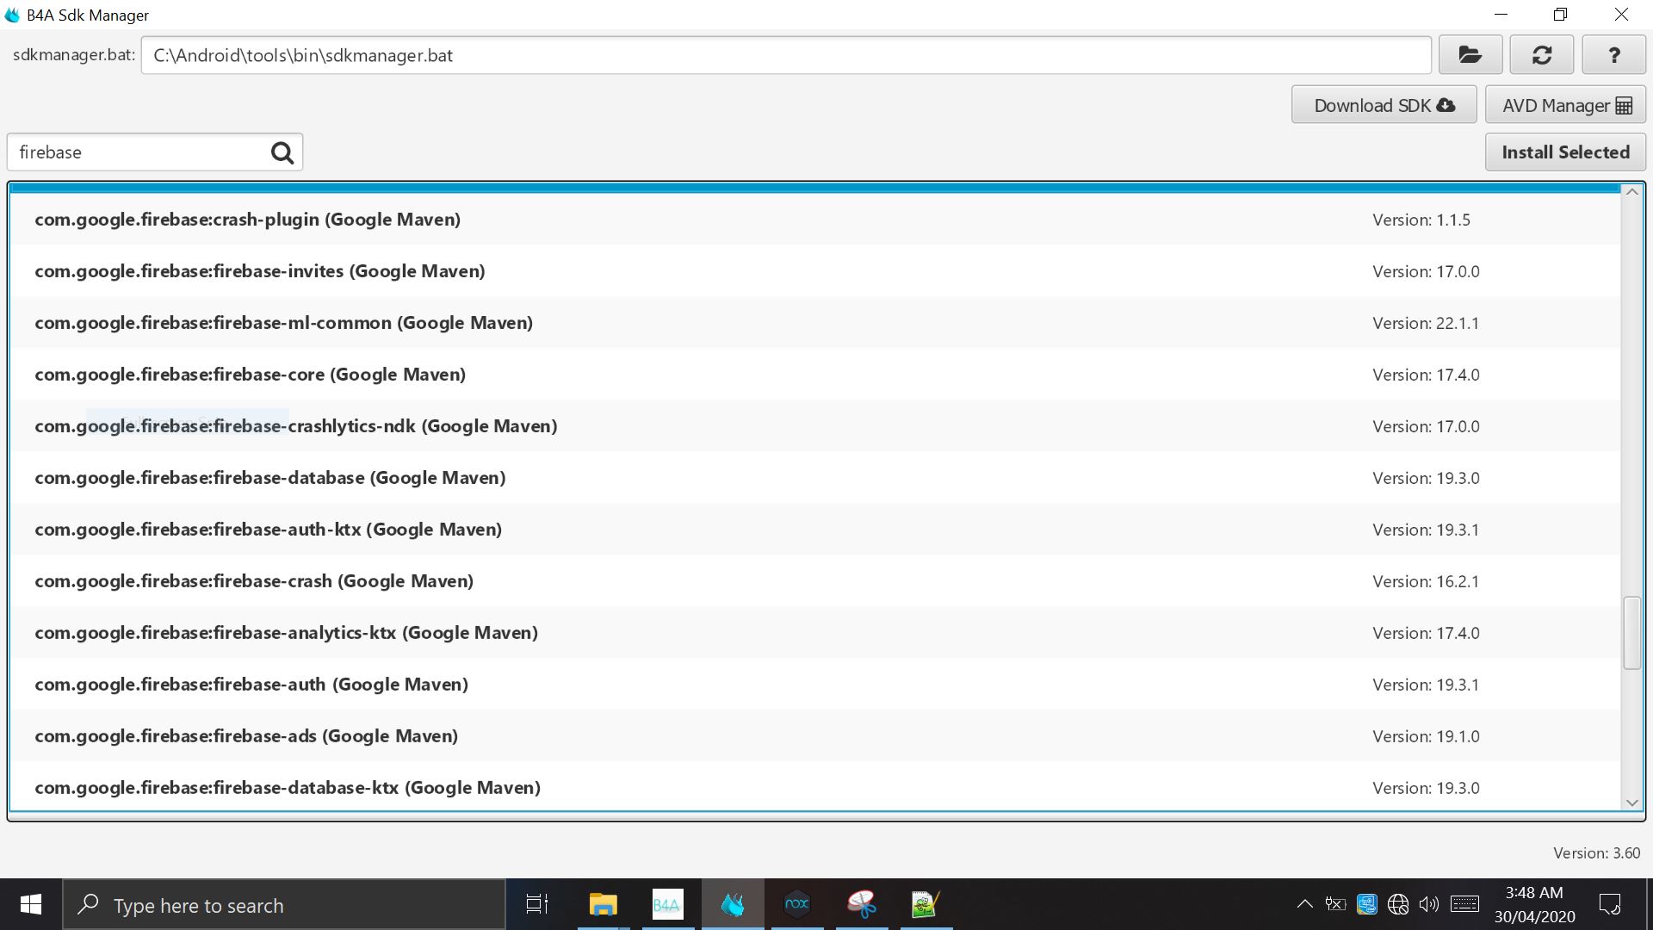Screen dimensions: 1653x930
Task: Click Version: 1.1.5 text
Action: coord(1421,220)
